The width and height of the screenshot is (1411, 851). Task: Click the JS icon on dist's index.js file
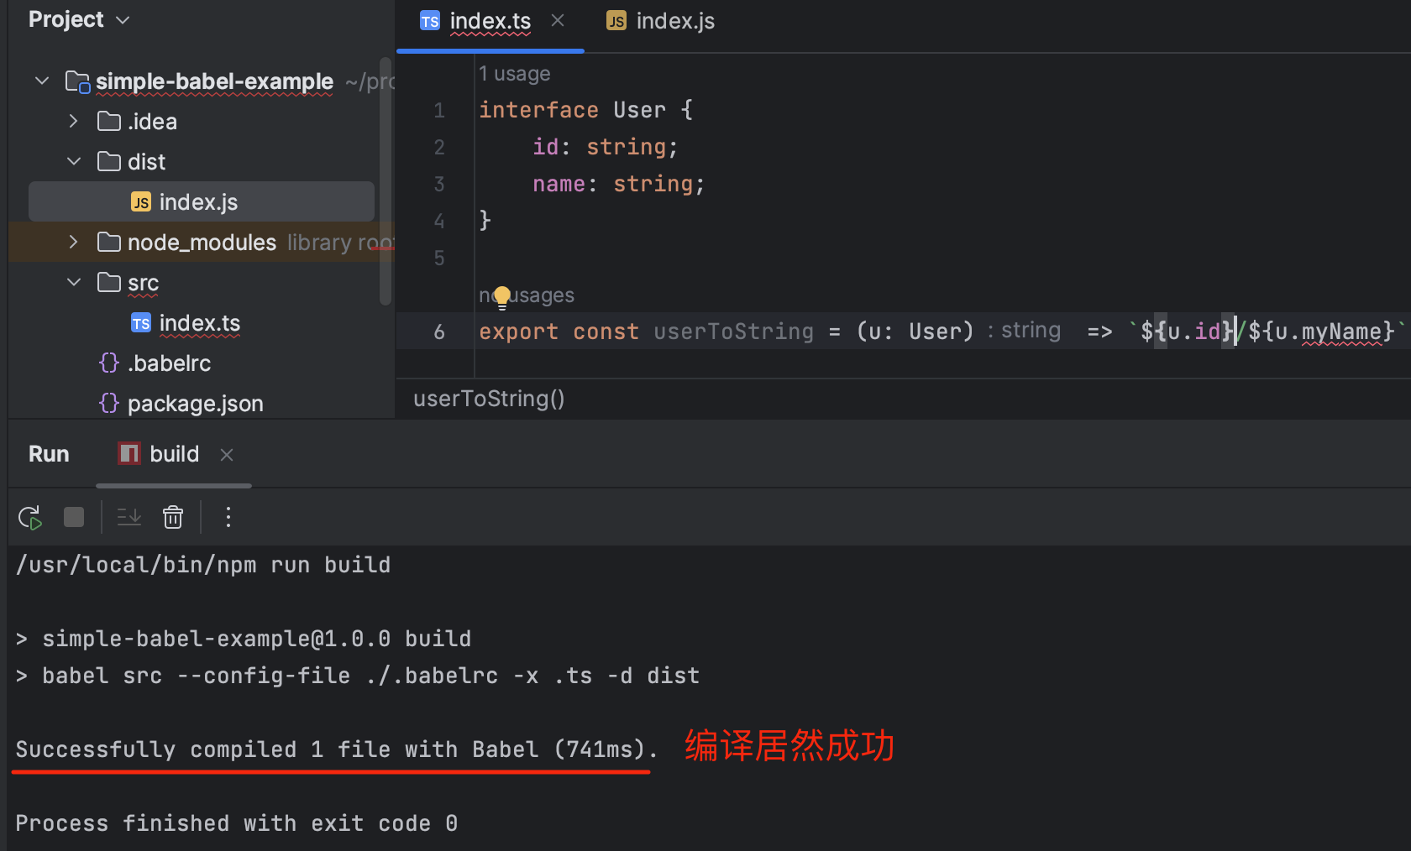(x=141, y=201)
